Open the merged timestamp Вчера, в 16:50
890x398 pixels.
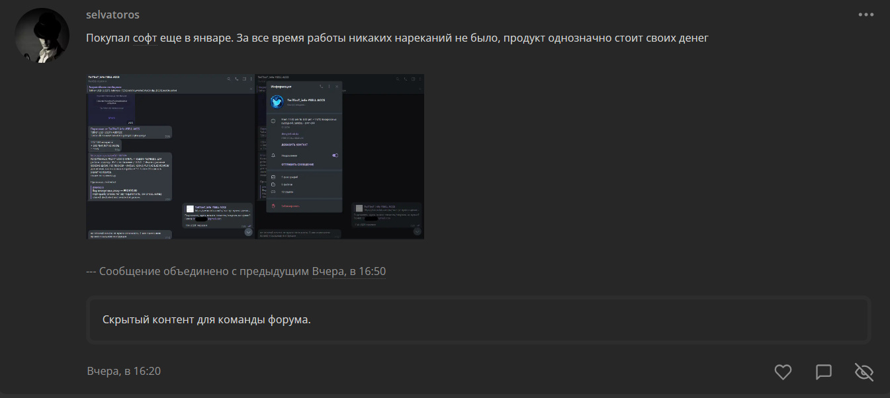349,271
